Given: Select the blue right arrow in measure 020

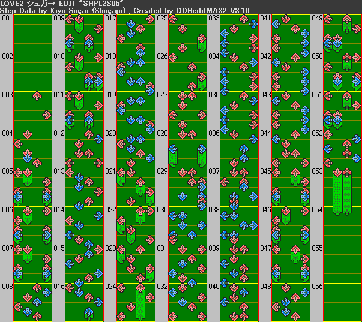Looking at the screenshot, I should (x=150, y=158).
